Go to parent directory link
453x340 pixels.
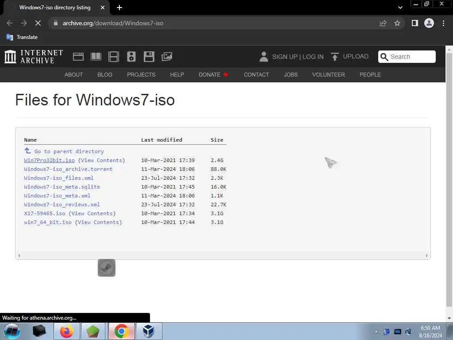point(69,151)
